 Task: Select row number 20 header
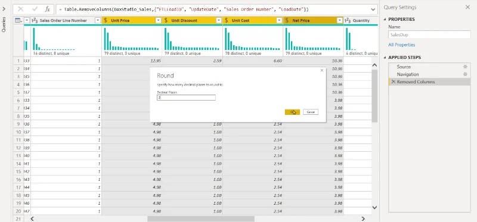coord(18,211)
